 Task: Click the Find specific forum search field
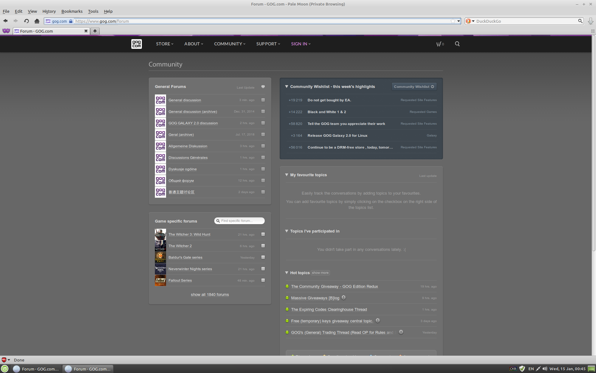(239, 221)
